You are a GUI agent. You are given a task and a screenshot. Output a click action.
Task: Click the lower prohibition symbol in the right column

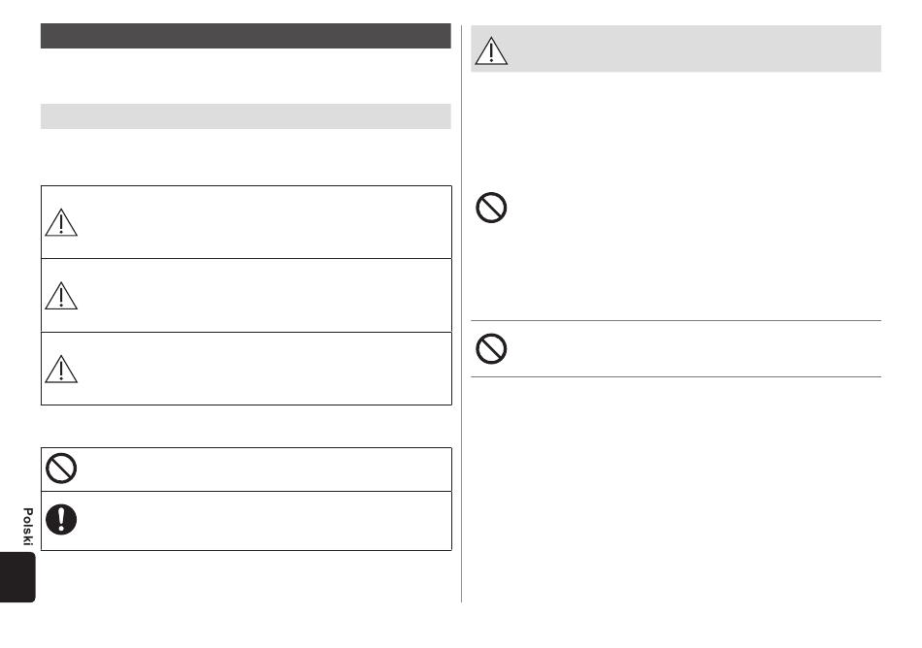point(491,348)
